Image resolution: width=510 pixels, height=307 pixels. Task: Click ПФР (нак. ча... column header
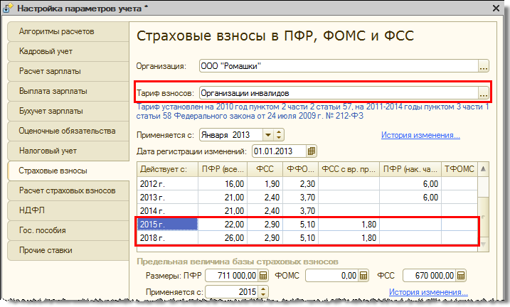coord(410,169)
